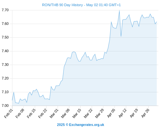Click the 7.00 y-axis value label

[x=5, y=106]
